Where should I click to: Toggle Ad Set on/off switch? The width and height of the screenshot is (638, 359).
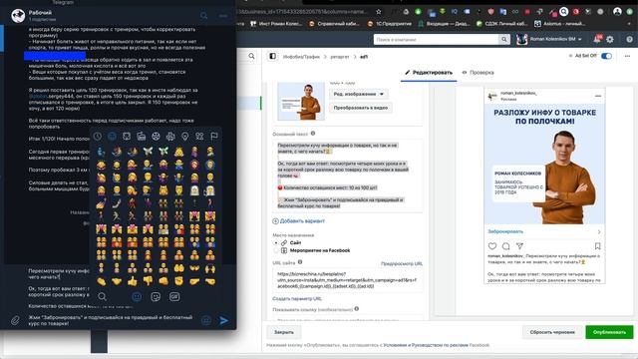pyautogui.click(x=606, y=56)
